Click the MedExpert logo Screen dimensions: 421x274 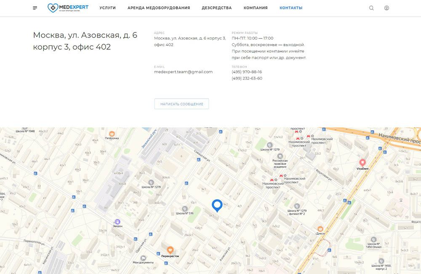click(68, 8)
